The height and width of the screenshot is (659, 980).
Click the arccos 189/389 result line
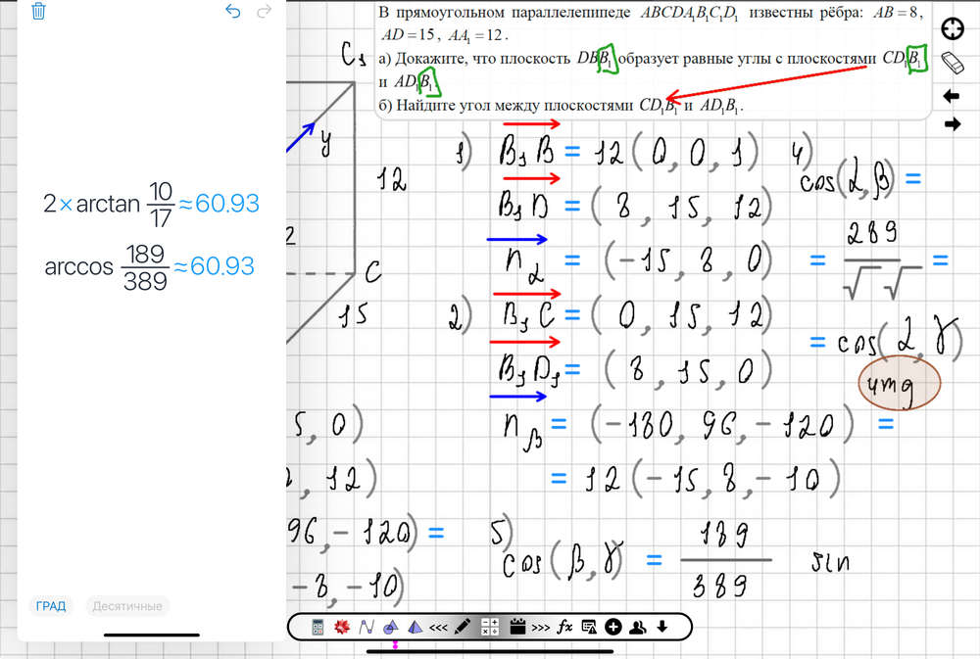coord(151,267)
